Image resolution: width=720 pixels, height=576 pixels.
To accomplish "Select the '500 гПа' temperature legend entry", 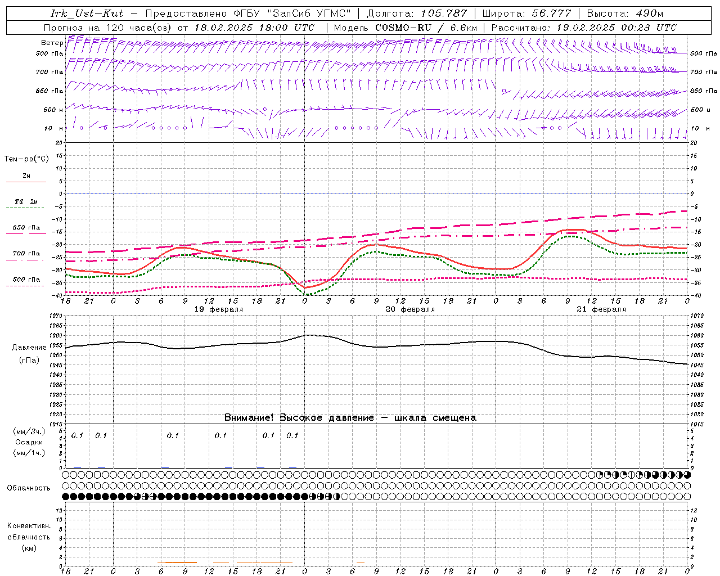I will pyautogui.click(x=26, y=282).
